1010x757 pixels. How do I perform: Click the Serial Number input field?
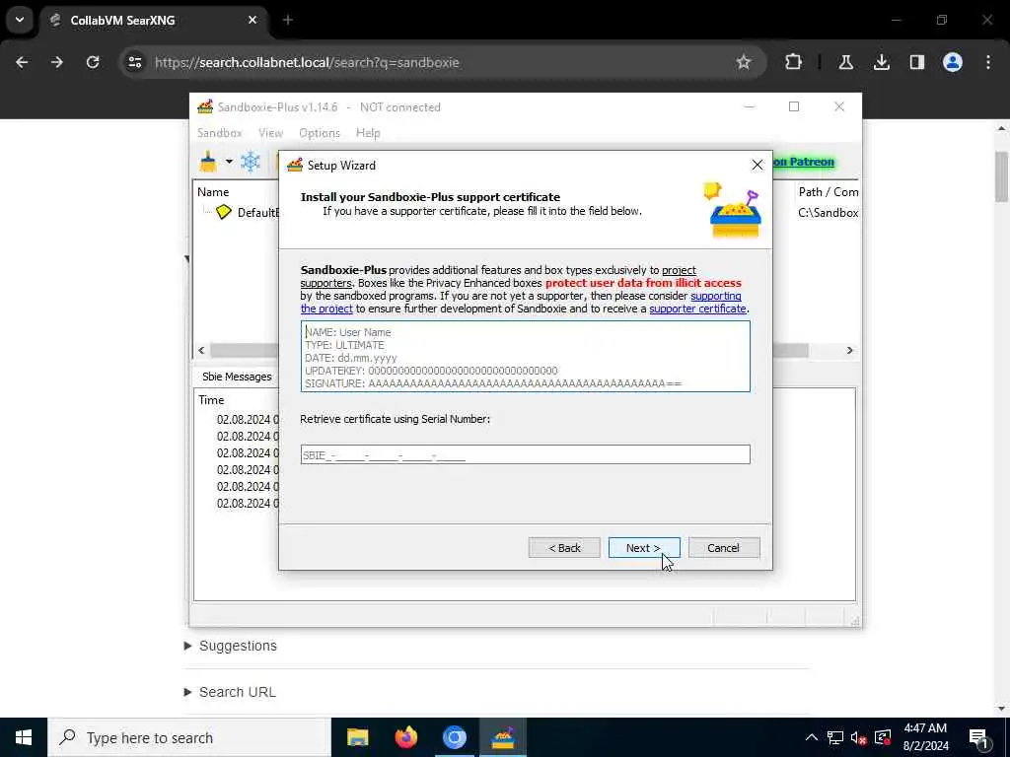(525, 454)
